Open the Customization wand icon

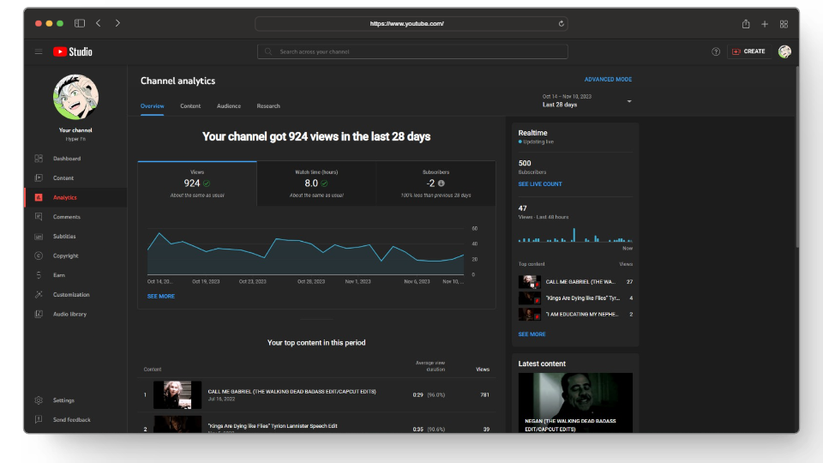tap(39, 295)
